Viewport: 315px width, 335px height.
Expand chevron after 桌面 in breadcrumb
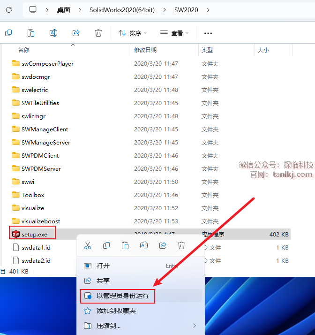80,10
